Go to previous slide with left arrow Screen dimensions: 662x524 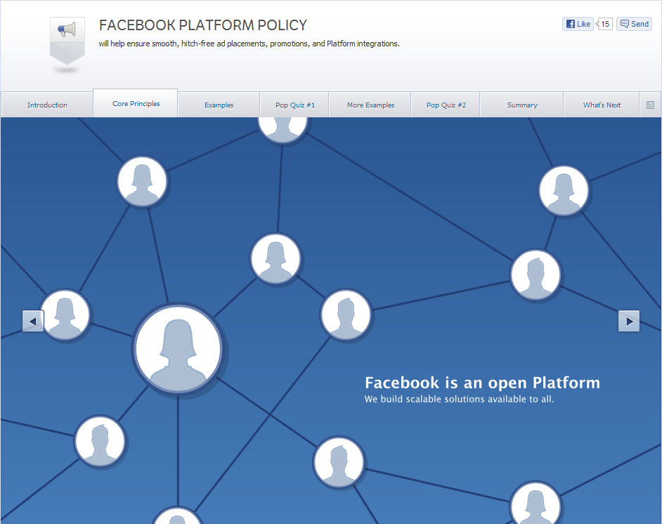33,321
